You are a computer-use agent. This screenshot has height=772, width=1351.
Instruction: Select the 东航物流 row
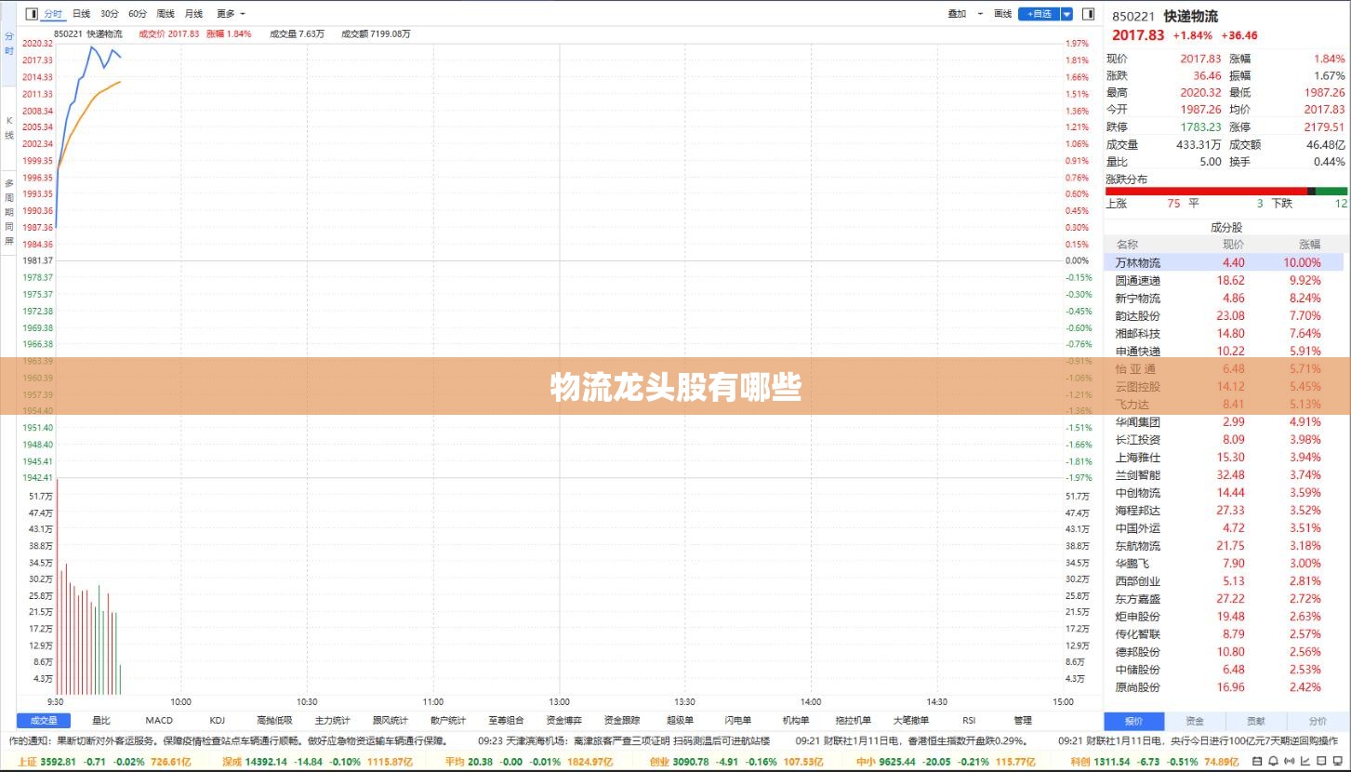[1224, 545]
